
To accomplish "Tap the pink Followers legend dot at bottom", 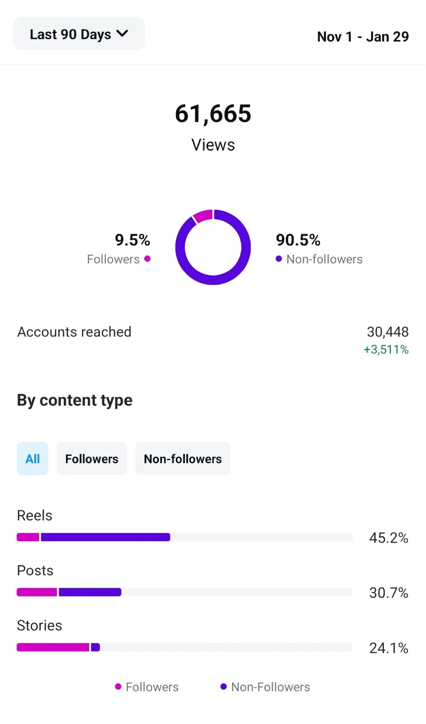I will 118,686.
